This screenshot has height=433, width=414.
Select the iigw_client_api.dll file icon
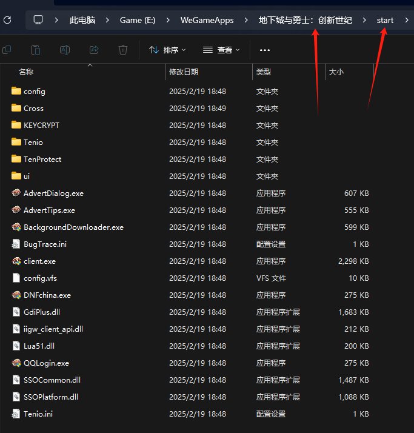pos(16,329)
